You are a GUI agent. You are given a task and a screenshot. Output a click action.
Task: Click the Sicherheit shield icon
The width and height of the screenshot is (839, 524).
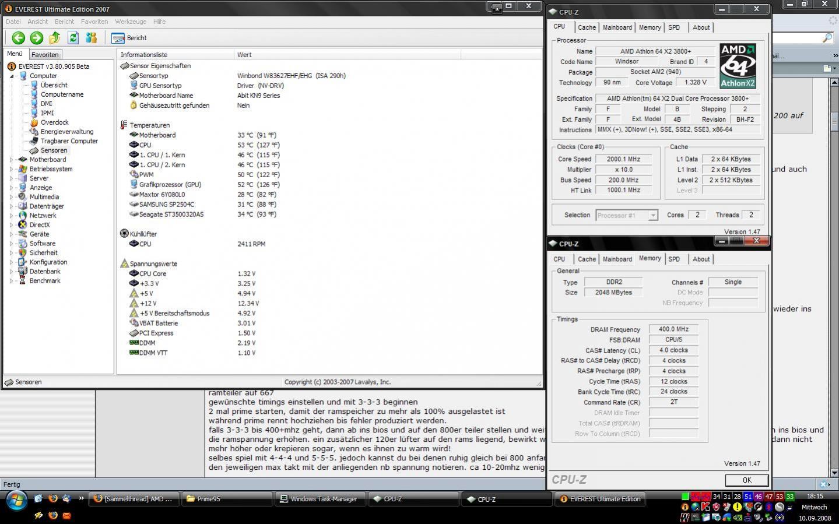coord(23,253)
